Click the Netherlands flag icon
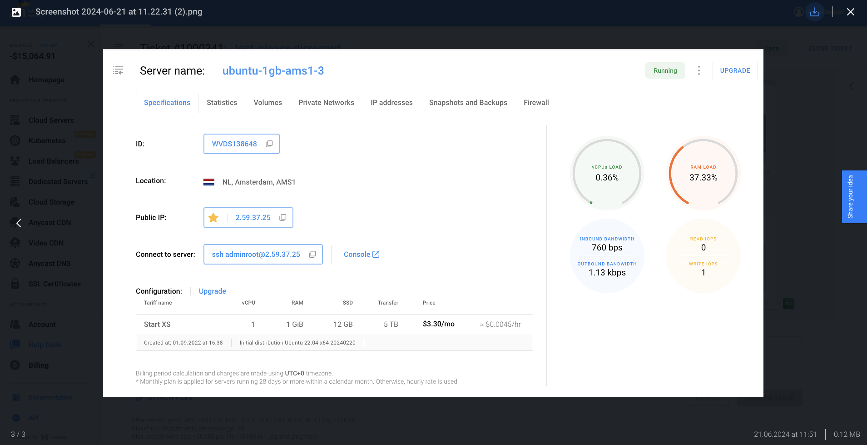The width and height of the screenshot is (867, 445). click(x=209, y=182)
